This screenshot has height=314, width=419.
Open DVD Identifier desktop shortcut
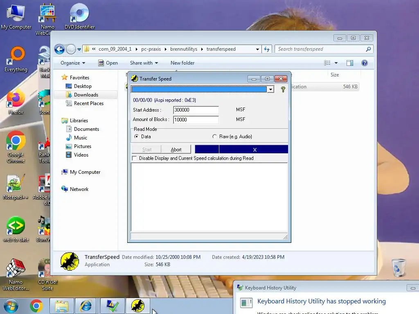coord(79,16)
